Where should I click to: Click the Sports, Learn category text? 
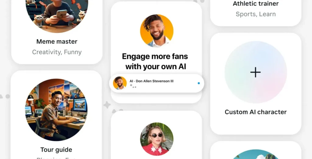(x=256, y=14)
